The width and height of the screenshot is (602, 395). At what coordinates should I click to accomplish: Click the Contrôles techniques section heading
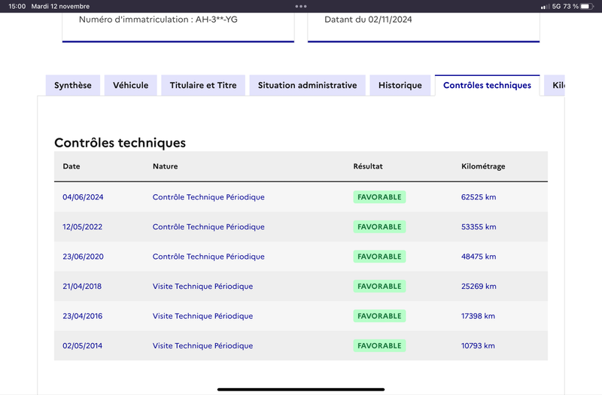120,143
